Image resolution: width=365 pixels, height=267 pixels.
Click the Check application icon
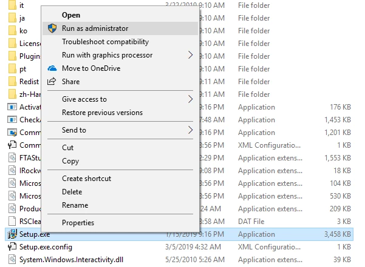pos(12,120)
